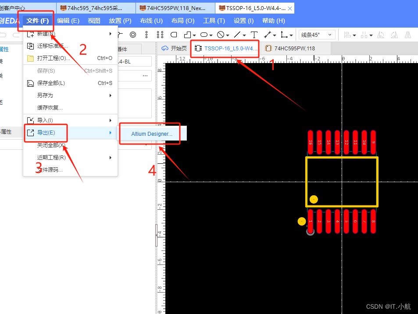Open align tool dropdown arrow

(x=354, y=35)
